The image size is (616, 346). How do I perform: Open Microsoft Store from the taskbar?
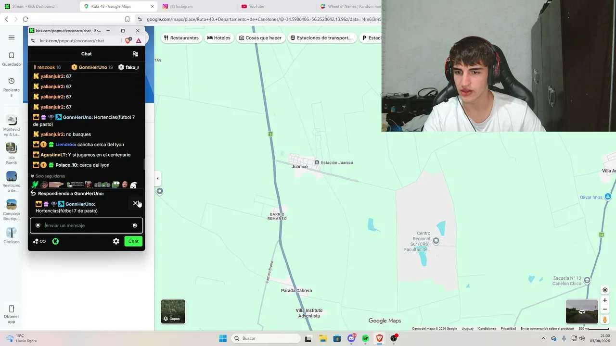337,338
